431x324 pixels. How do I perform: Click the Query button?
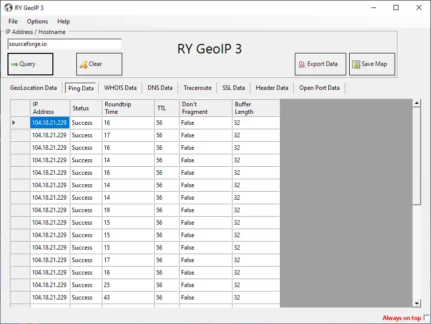(x=30, y=64)
